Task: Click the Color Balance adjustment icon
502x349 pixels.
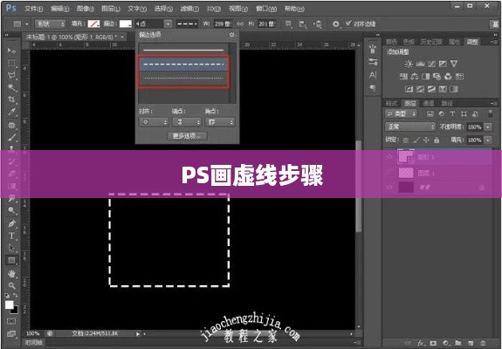Action: pos(415,76)
